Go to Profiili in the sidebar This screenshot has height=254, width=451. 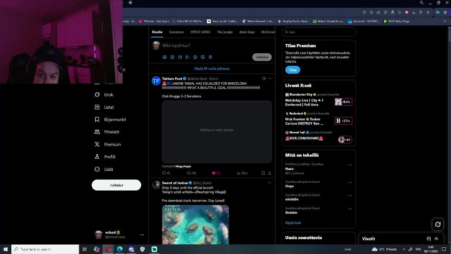[x=105, y=157]
